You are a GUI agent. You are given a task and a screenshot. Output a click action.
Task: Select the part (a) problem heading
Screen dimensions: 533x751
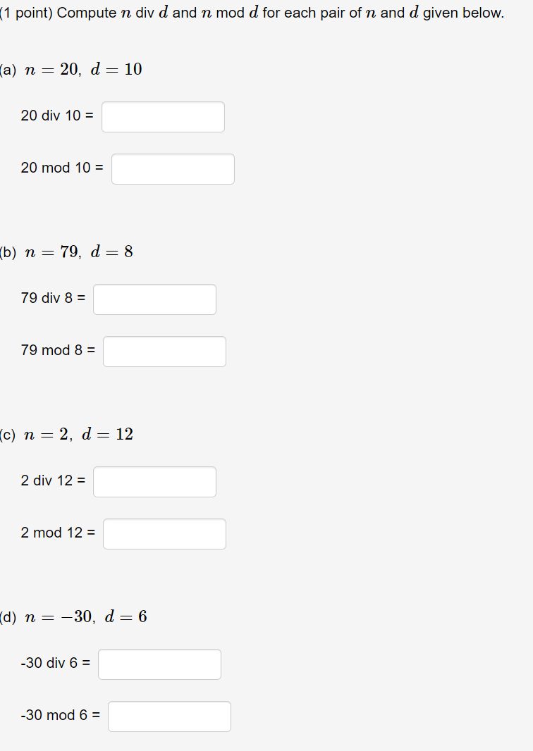pyautogui.click(x=71, y=69)
